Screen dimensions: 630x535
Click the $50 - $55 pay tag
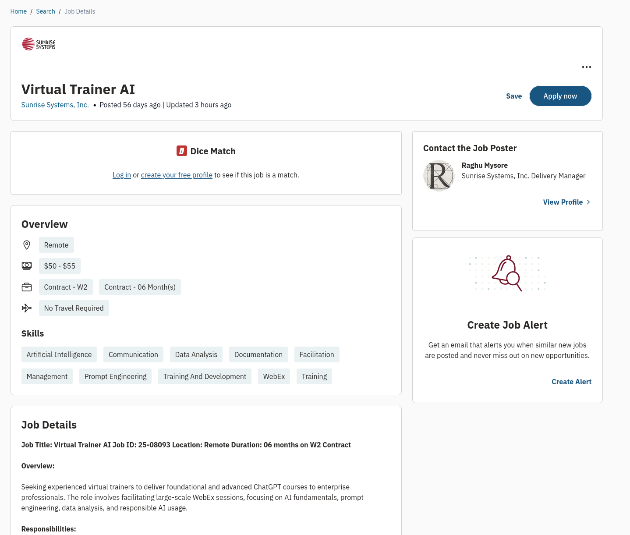pyautogui.click(x=60, y=266)
